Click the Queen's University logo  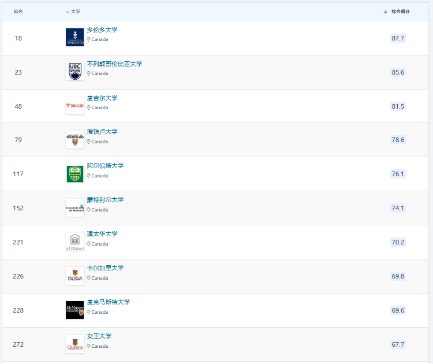pyautogui.click(x=74, y=344)
